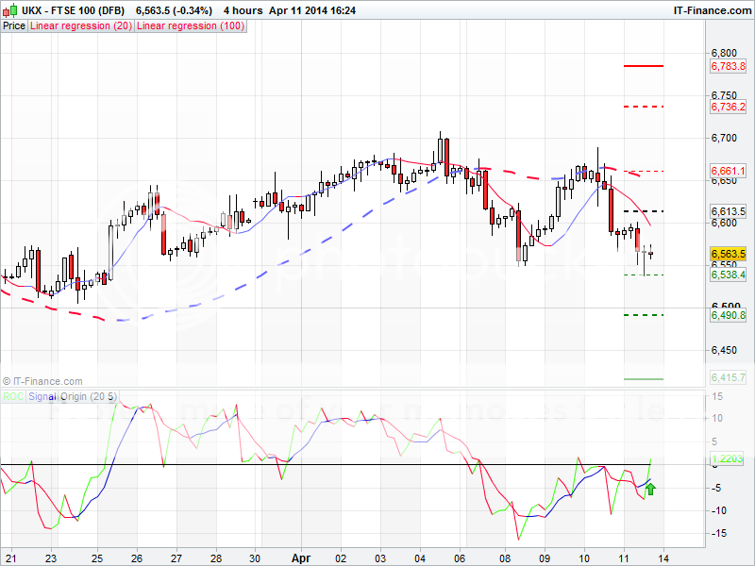Click the ROC value tag 1.2203
Image resolution: width=755 pixels, height=566 pixels.
728,458
